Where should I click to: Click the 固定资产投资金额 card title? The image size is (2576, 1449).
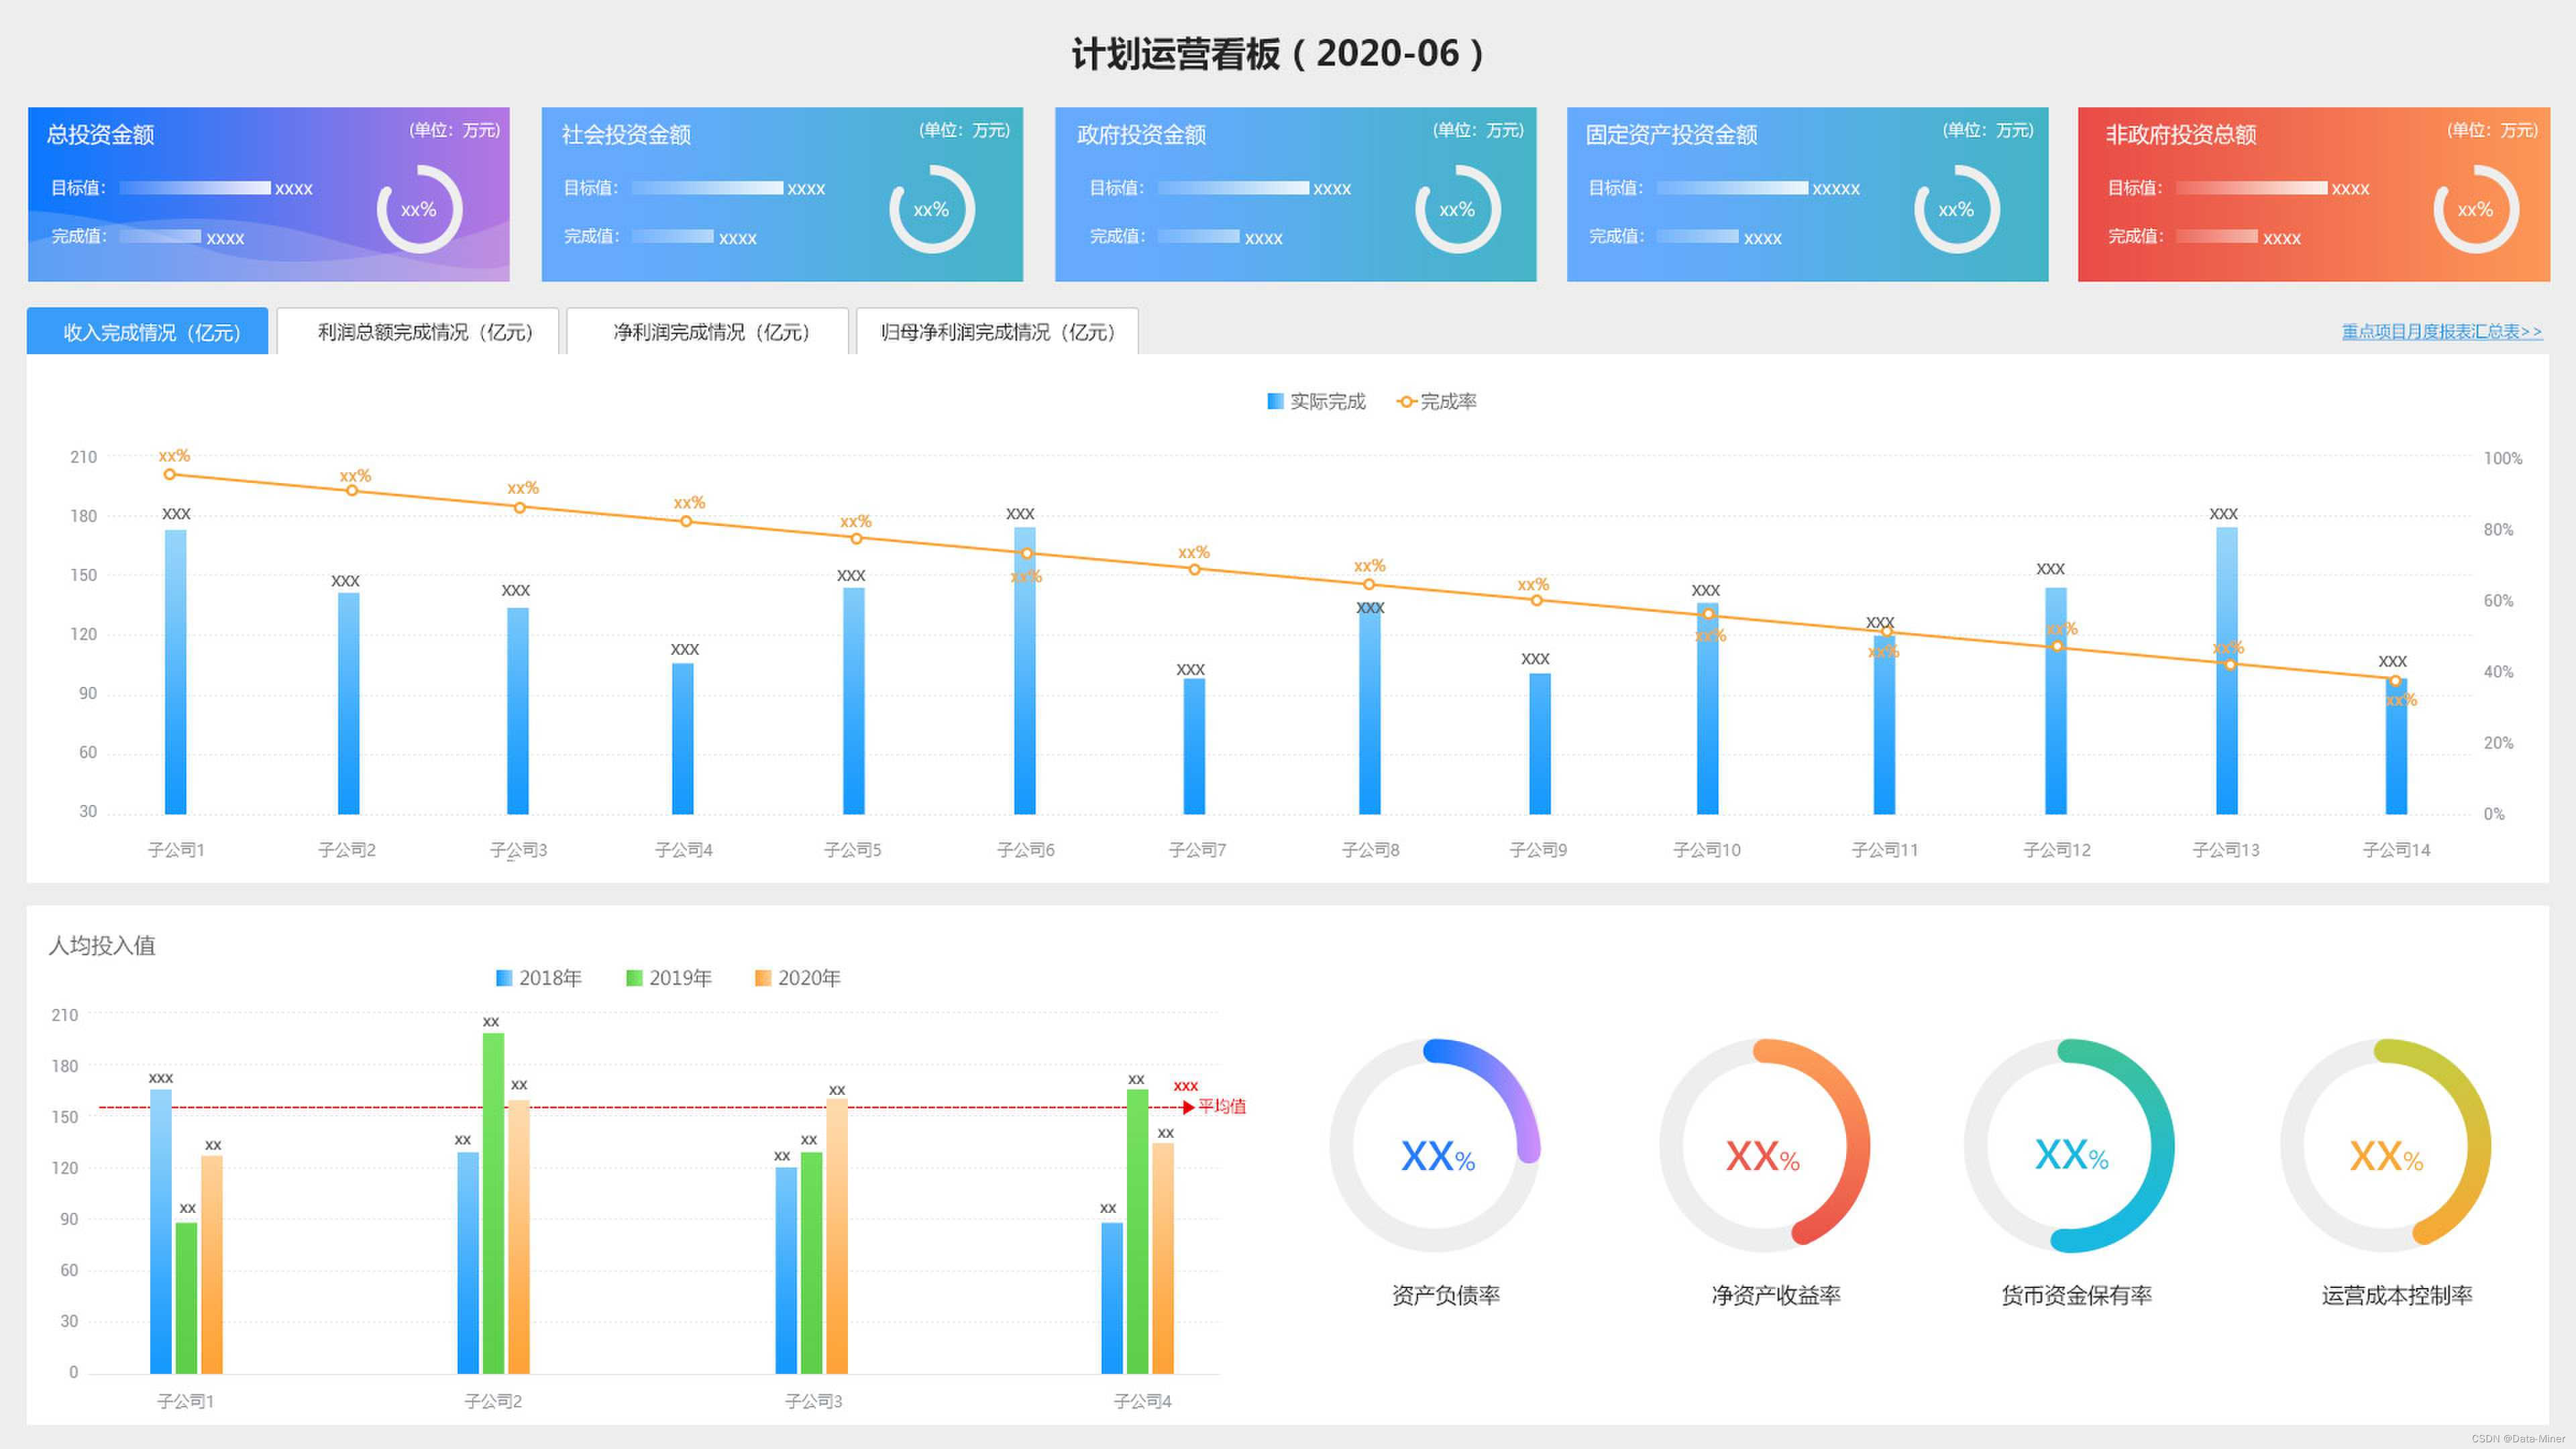coord(1671,134)
